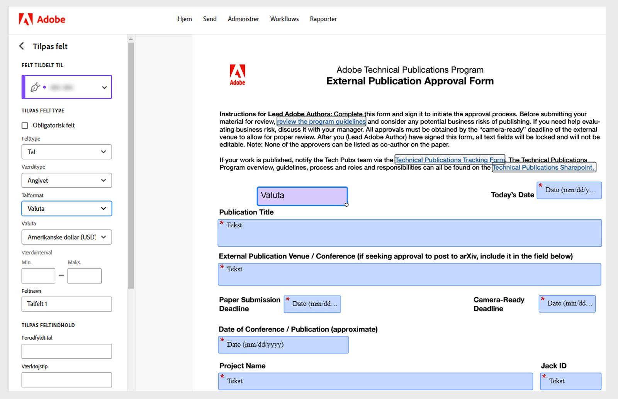
Task: Click the External Publication Venue text field
Action: point(410,275)
